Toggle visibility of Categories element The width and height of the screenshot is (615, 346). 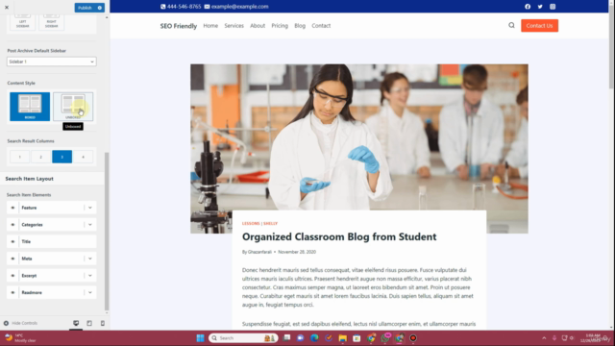coord(12,225)
